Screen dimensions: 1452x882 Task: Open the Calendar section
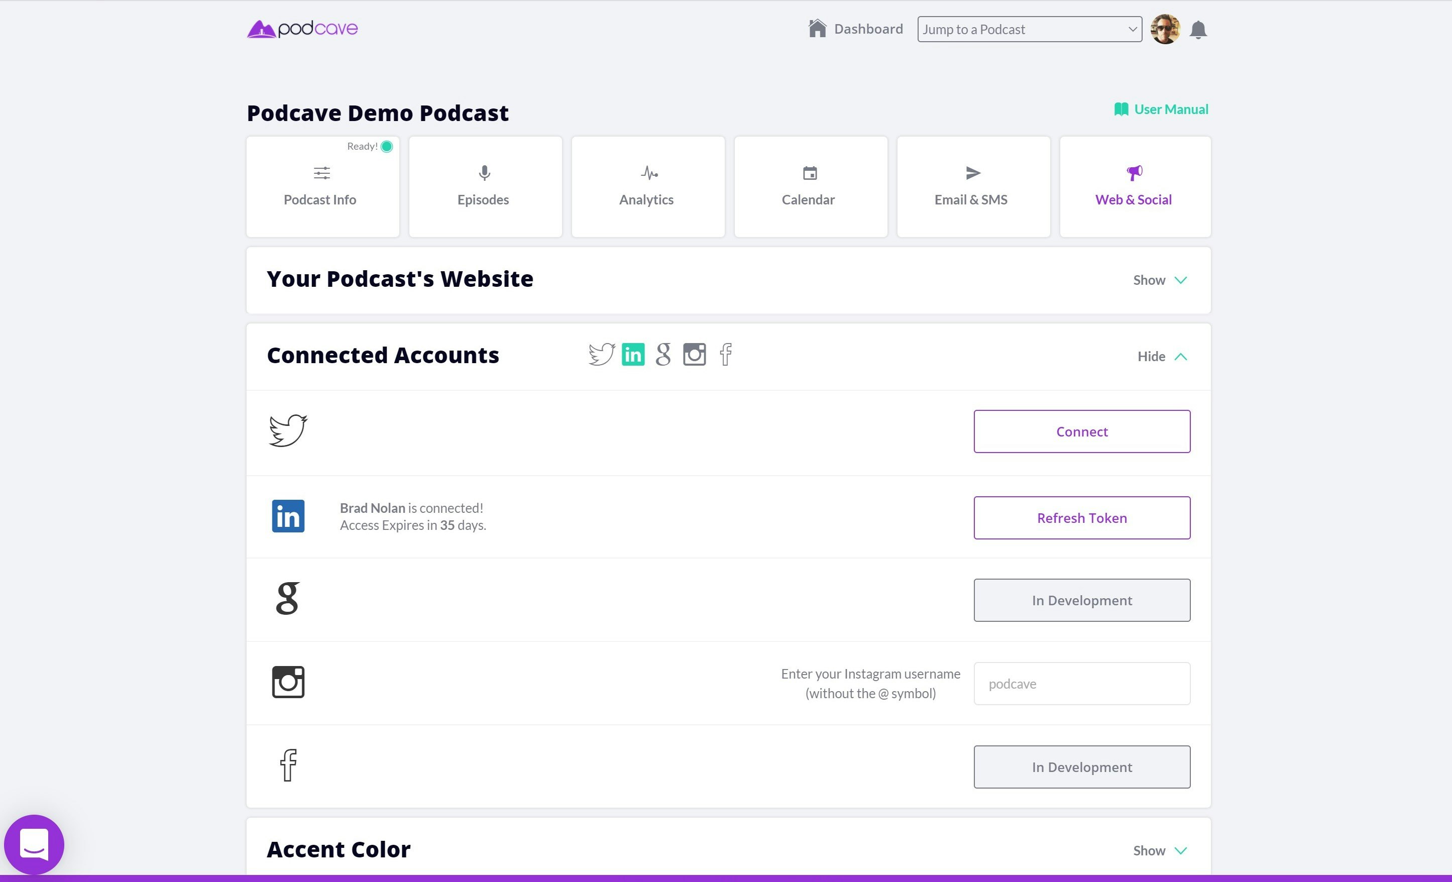[x=809, y=187]
